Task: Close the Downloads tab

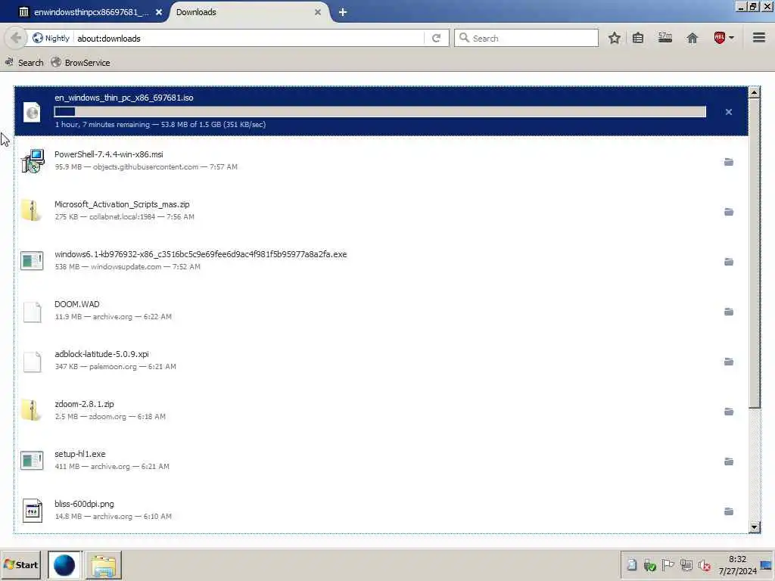Action: 318,12
